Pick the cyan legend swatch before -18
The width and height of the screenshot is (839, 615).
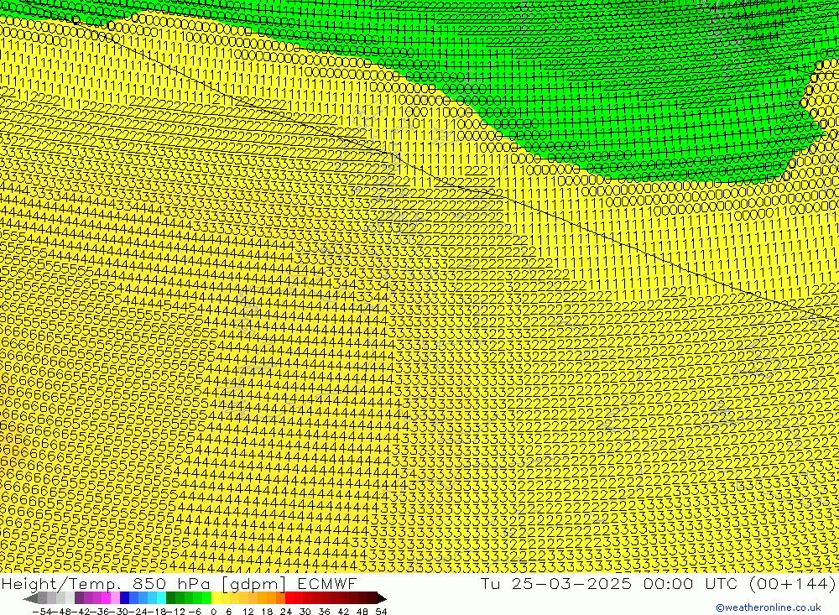pos(161,598)
